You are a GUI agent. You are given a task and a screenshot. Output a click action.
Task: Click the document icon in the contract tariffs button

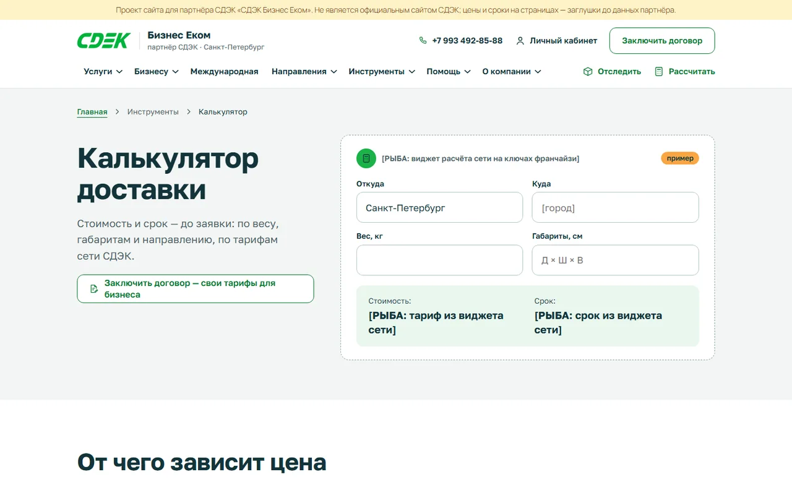click(94, 289)
